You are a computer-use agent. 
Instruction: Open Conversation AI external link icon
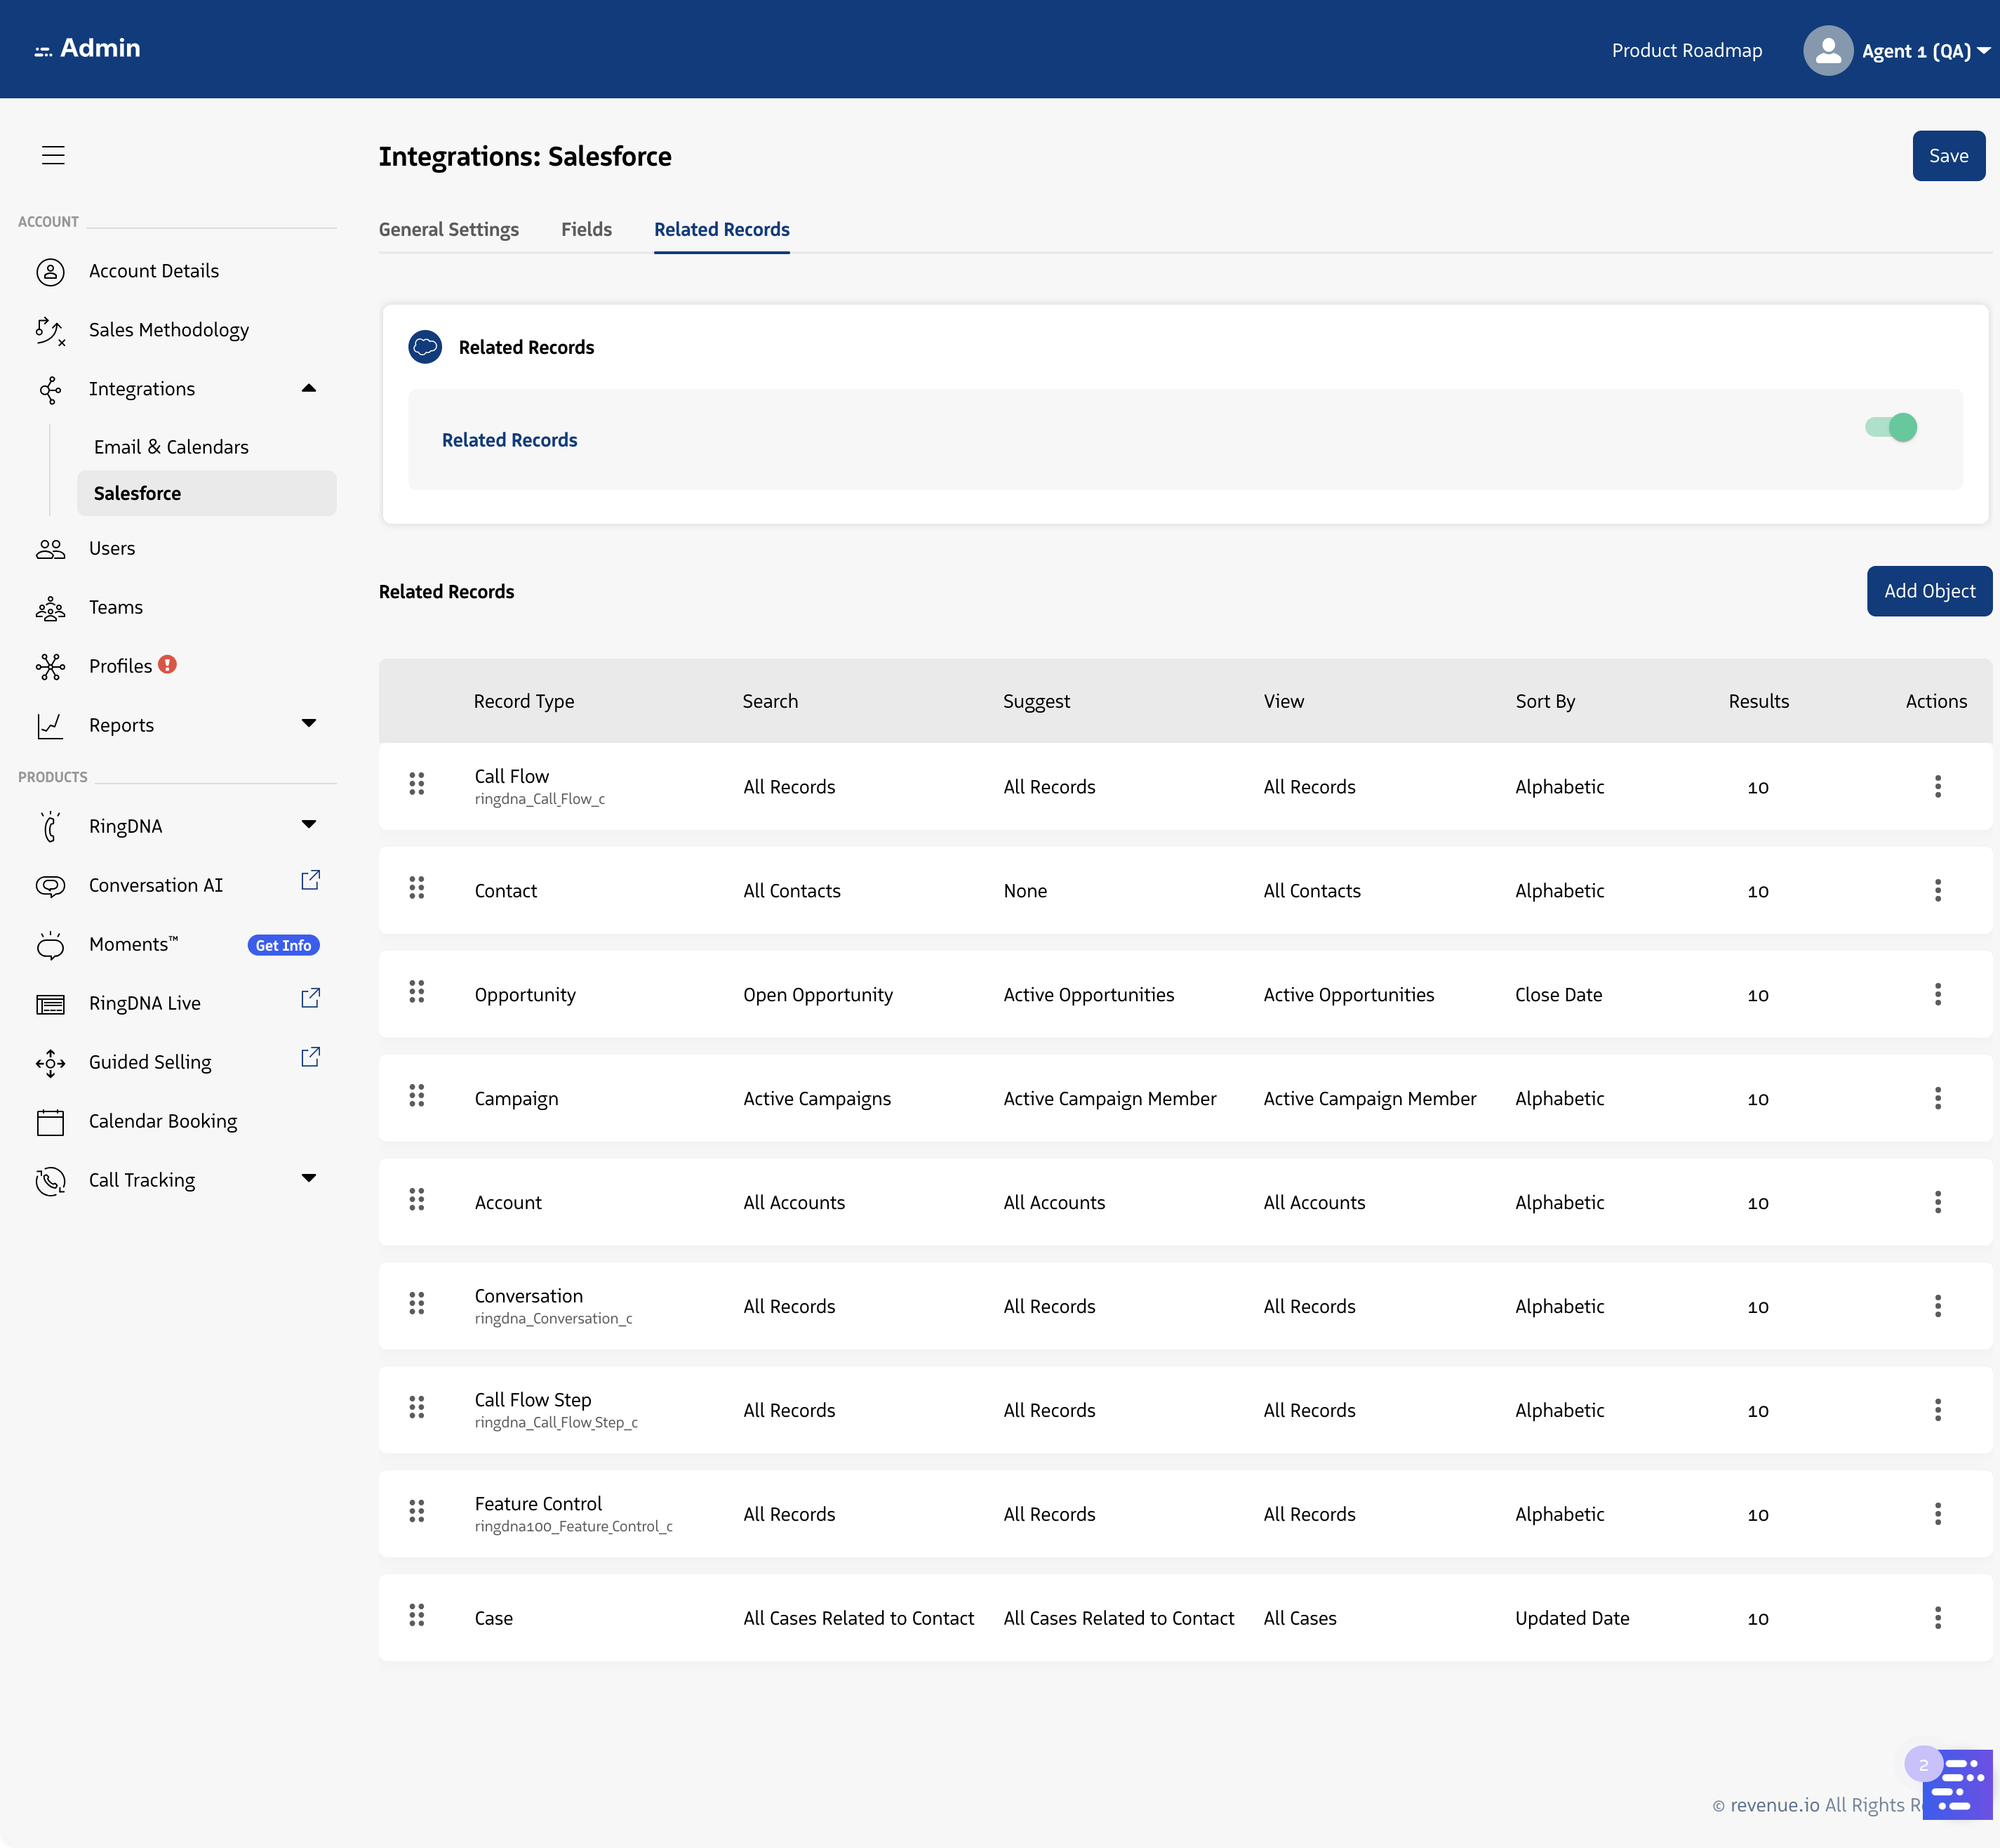tap(310, 880)
